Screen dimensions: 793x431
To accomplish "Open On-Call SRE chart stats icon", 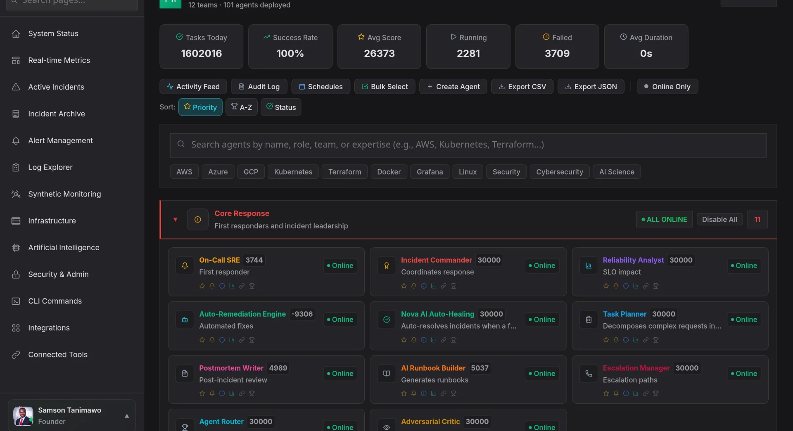I will 232,286.
